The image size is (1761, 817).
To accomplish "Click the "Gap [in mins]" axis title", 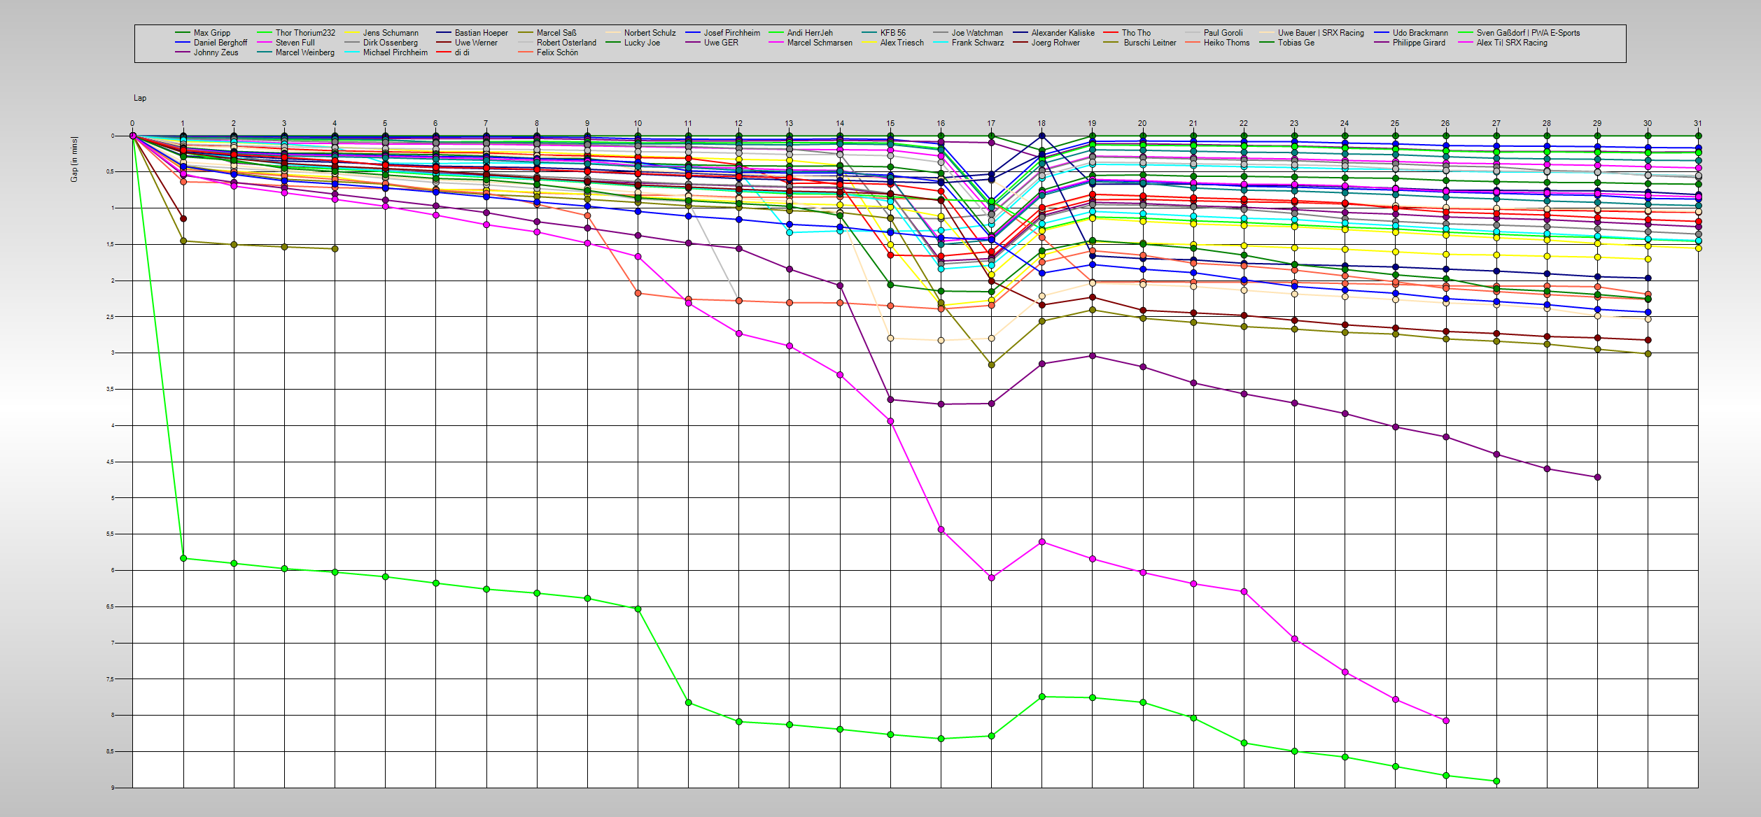I will click(74, 159).
